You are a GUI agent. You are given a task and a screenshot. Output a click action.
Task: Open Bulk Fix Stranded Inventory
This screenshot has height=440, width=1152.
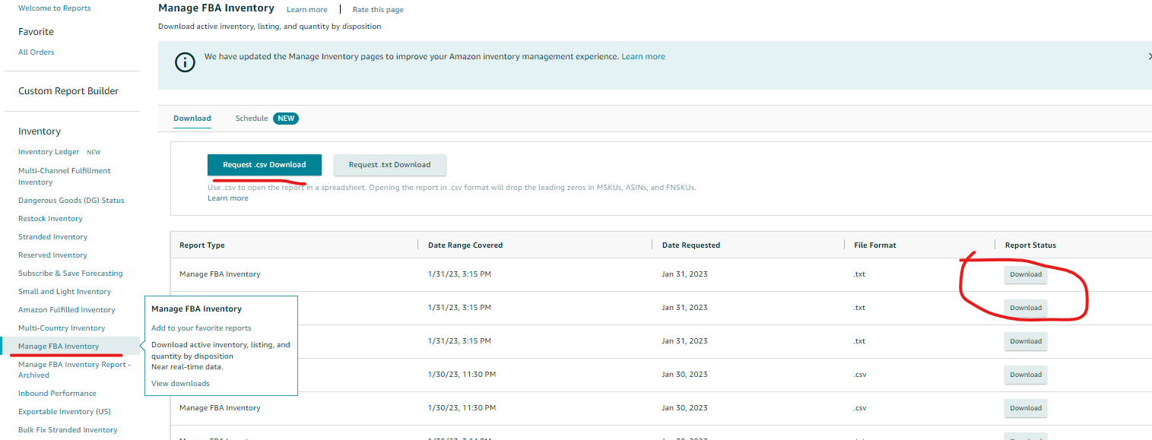click(68, 430)
